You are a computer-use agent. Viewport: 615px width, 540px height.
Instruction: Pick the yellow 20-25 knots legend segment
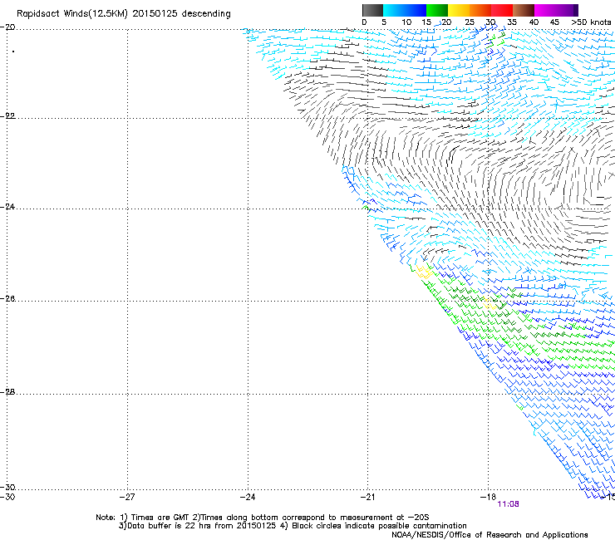click(x=459, y=10)
